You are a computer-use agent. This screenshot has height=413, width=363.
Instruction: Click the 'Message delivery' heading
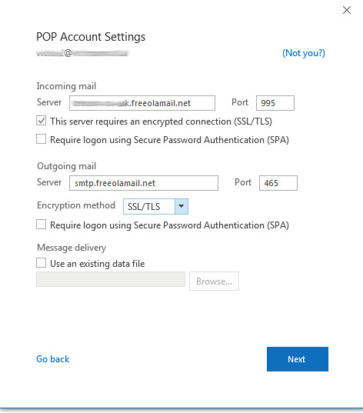point(72,248)
